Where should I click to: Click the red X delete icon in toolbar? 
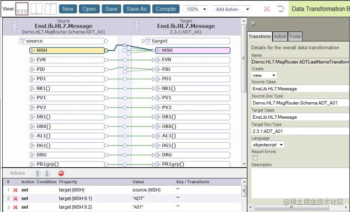tap(267, 9)
